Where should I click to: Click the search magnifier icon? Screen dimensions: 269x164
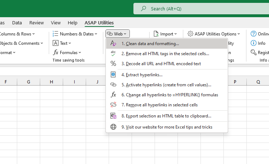[143, 8]
